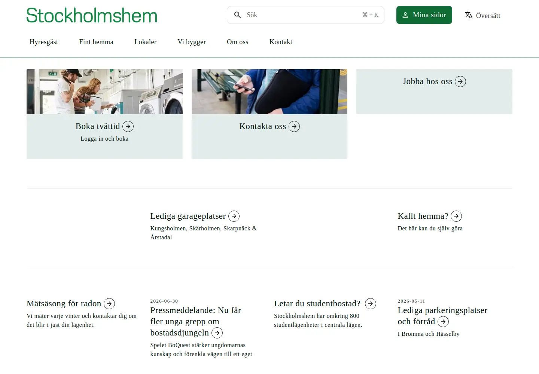Focus the Sök search field
The height and width of the screenshot is (374, 539).
[305, 15]
